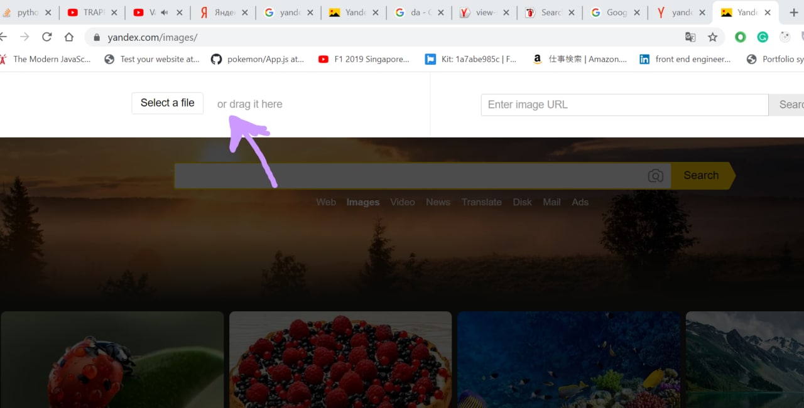Open the coral reef image thumbnail
This screenshot has height=408, width=804.
[568, 360]
